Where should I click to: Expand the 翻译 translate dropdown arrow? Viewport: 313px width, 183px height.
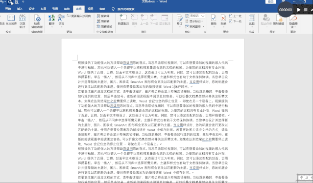[52, 26]
